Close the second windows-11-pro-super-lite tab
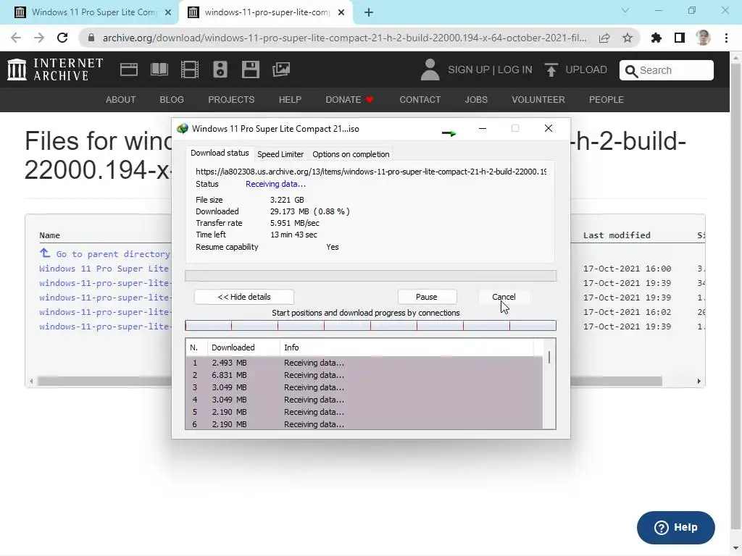 pyautogui.click(x=341, y=12)
